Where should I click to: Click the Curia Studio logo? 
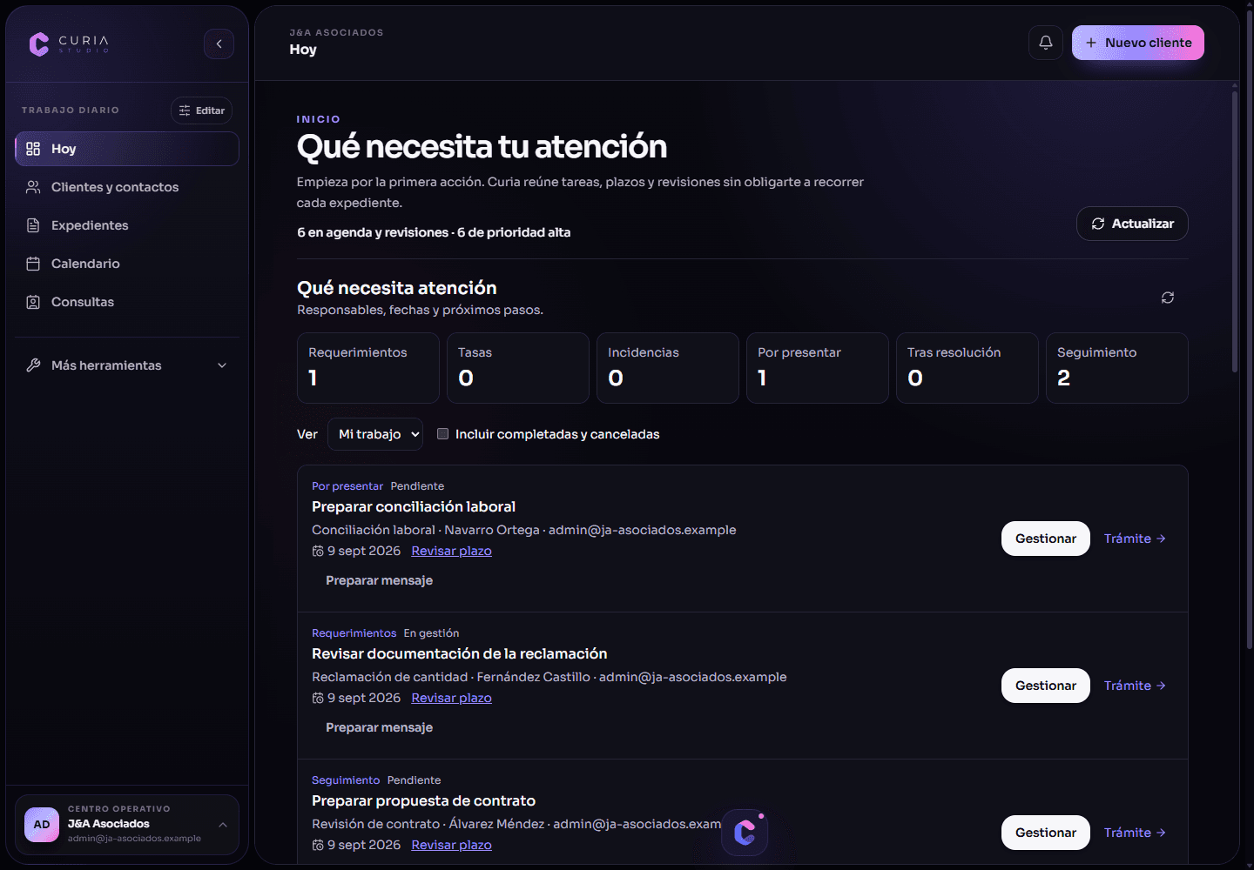(69, 43)
